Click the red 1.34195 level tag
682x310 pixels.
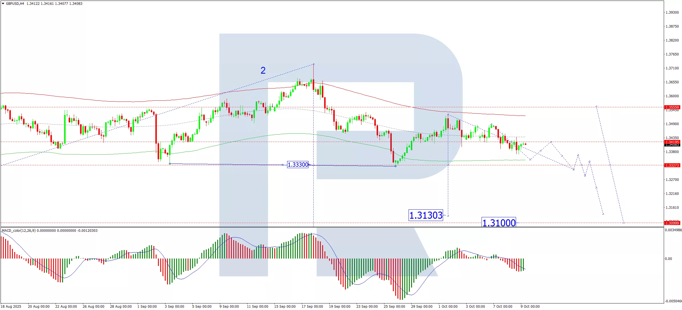672,142
